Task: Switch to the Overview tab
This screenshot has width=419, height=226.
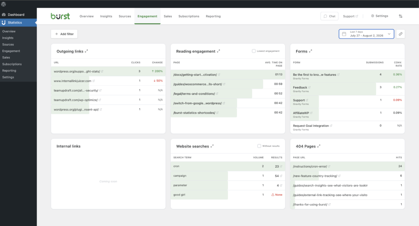Action: (x=87, y=16)
